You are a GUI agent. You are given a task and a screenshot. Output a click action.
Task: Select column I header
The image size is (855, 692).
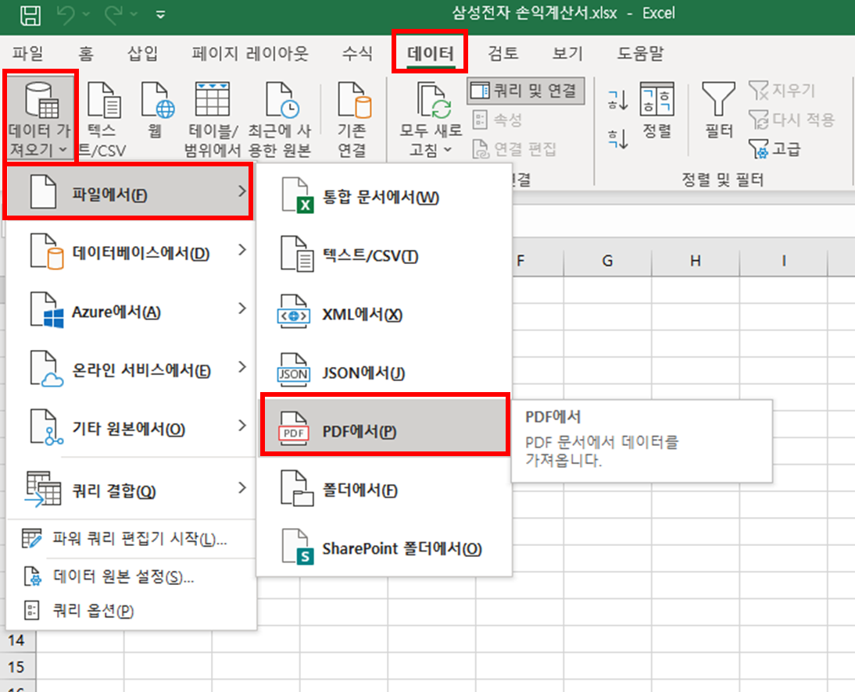point(784,262)
